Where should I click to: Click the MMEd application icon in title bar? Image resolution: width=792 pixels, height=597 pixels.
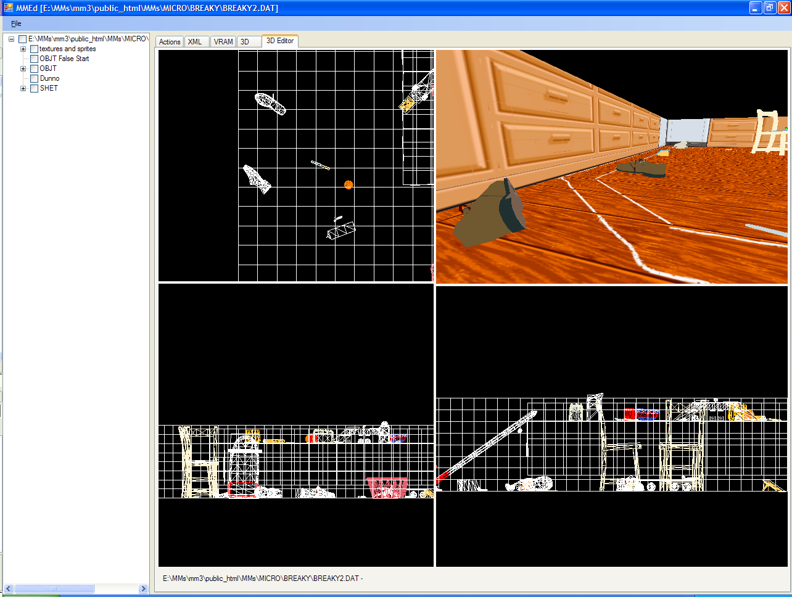point(8,8)
